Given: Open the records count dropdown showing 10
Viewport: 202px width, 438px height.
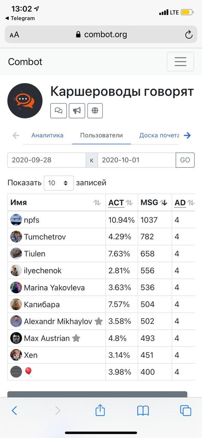Looking at the screenshot, I should tap(58, 183).
